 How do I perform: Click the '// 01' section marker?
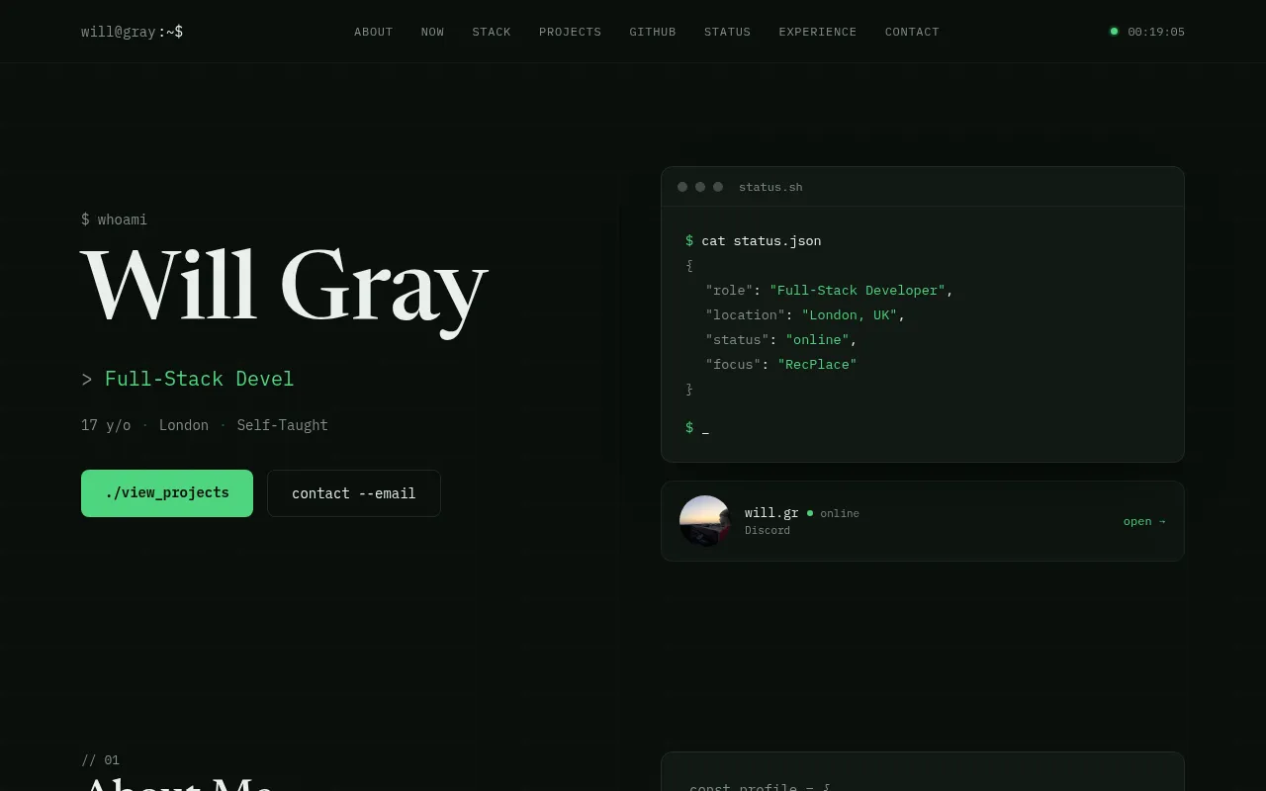click(x=100, y=760)
